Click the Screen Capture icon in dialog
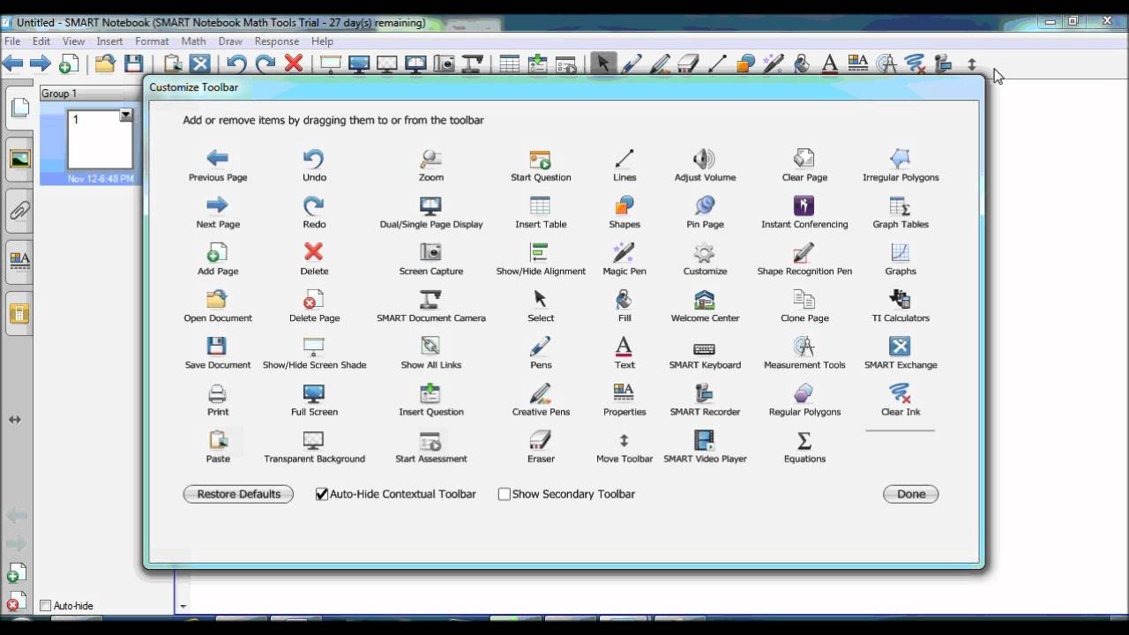This screenshot has height=635, width=1129. point(430,252)
